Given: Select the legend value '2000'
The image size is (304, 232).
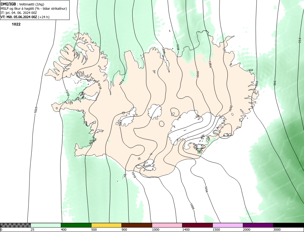Looking at the screenshot, I should point(247,230).
